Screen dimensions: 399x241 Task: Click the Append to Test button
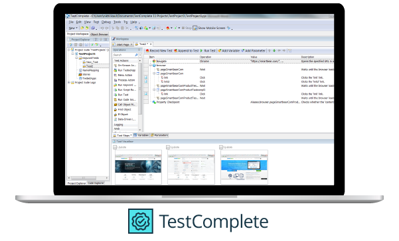[x=187, y=51]
